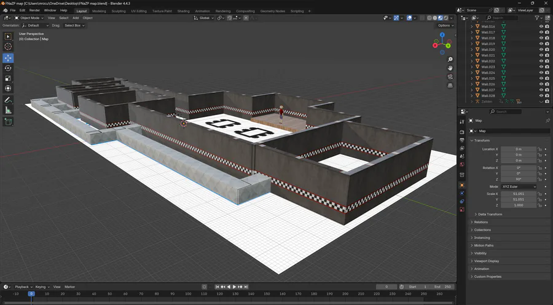Expand the Viewport Display panel
The height and width of the screenshot is (305, 553).
pyautogui.click(x=487, y=261)
